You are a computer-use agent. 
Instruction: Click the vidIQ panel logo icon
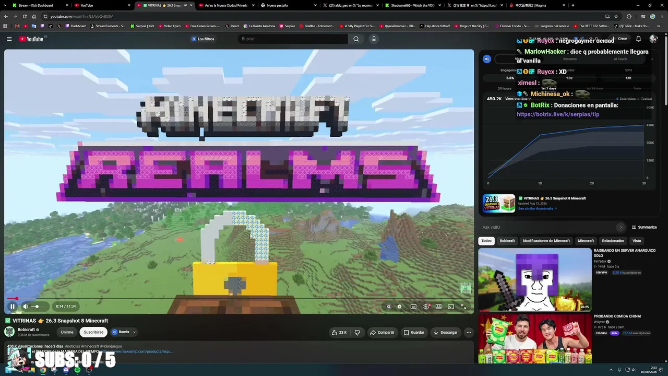[487, 59]
